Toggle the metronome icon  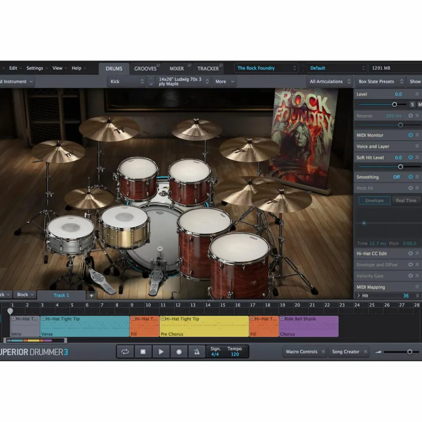[x=197, y=352]
